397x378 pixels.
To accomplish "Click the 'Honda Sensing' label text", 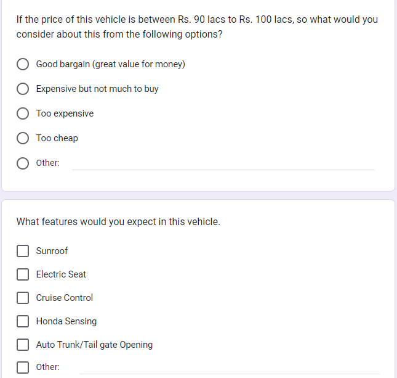I will (x=66, y=321).
